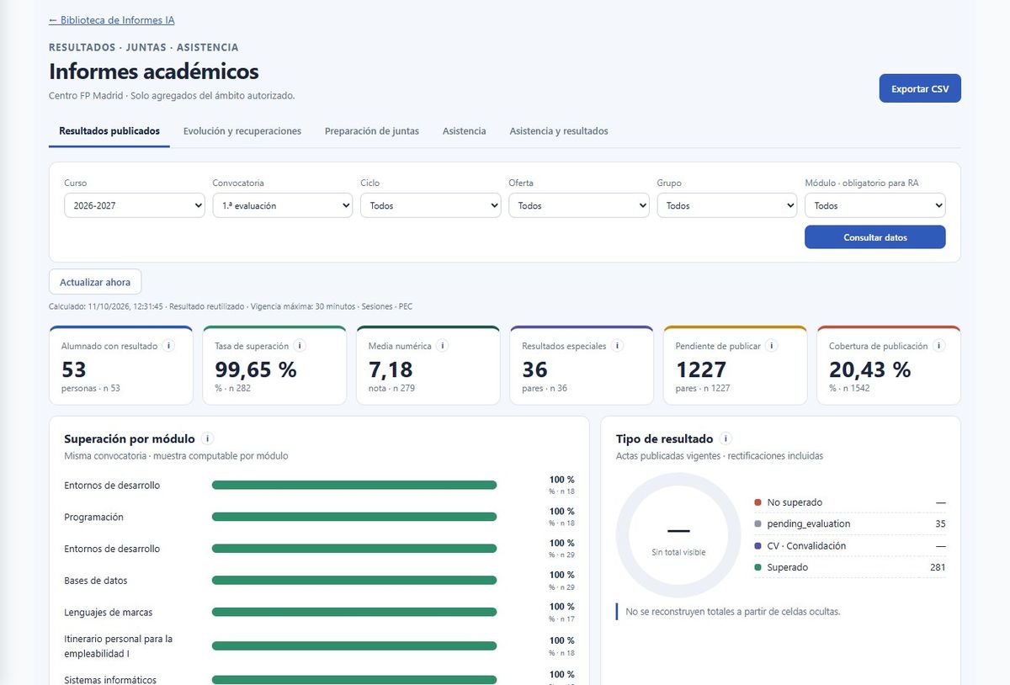Viewport: 1010px width, 685px height.
Task: Go back to Biblioteca de Informes IA
Action: [112, 20]
